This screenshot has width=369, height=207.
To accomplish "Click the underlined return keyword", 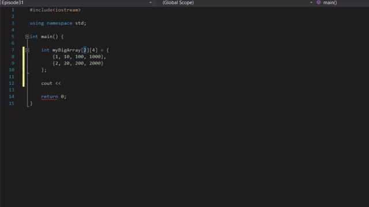I will (x=50, y=97).
